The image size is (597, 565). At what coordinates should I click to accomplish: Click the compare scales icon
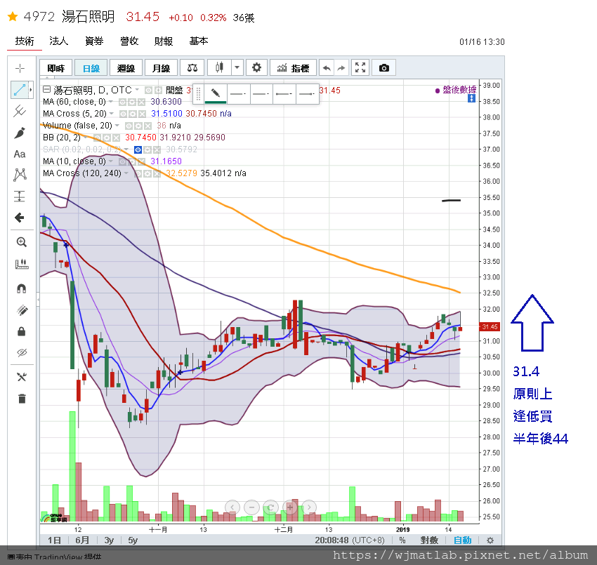pyautogui.click(x=192, y=68)
